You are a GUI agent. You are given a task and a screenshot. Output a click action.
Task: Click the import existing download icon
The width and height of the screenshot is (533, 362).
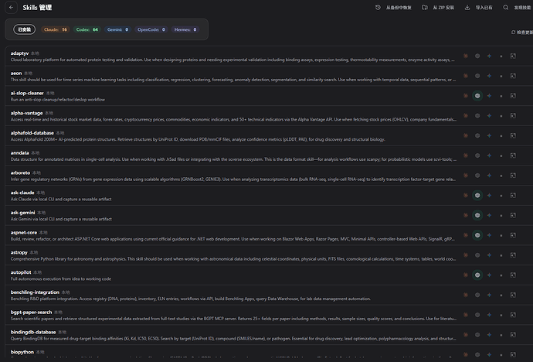click(x=467, y=8)
